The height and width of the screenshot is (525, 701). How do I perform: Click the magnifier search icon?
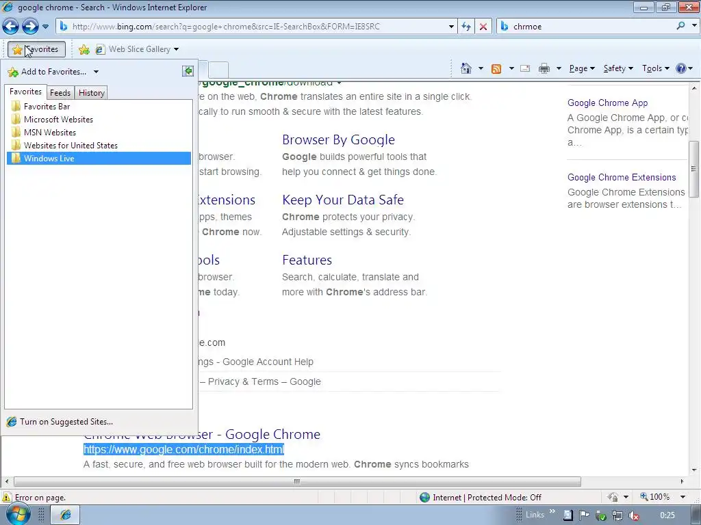[x=681, y=26]
